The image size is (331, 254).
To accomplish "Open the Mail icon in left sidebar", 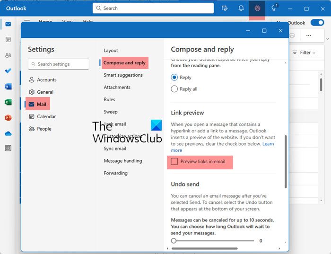I will point(8,24).
